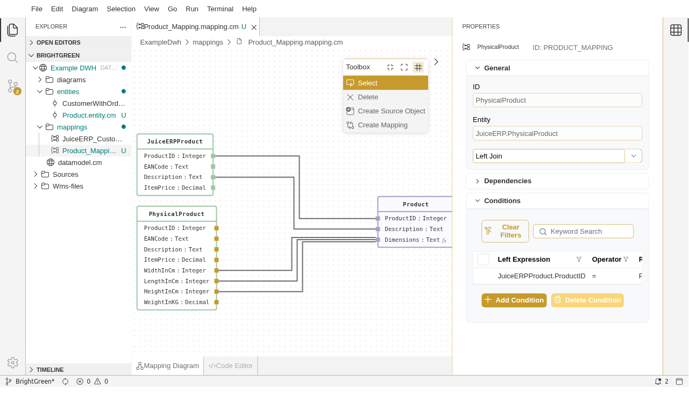Filter the Left Expression column
Viewport: 689px width, 403px height.
579,260
